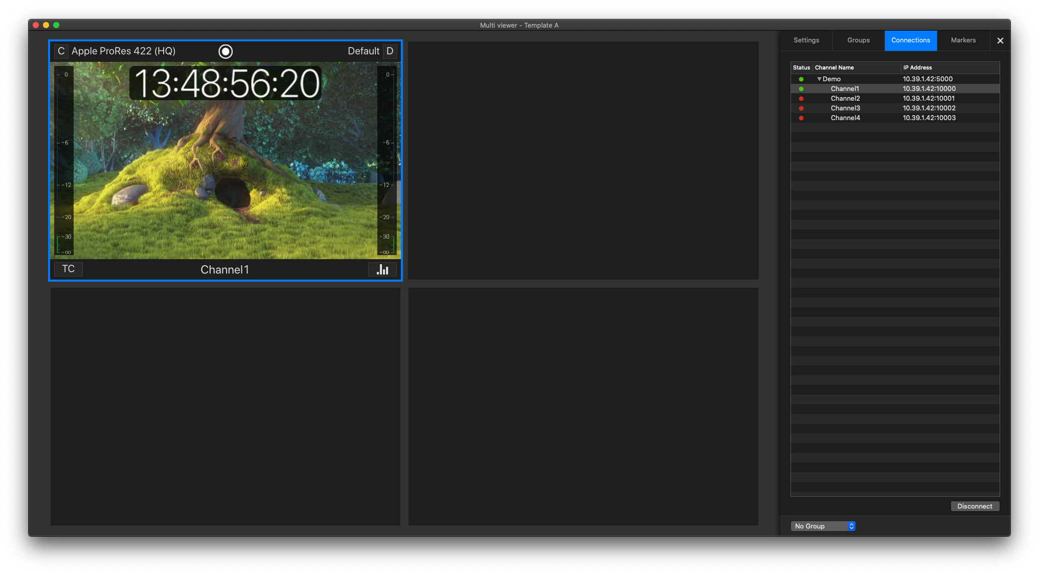Sort by Channel Name column header
Viewport: 1039px width, 574px height.
tap(856, 67)
